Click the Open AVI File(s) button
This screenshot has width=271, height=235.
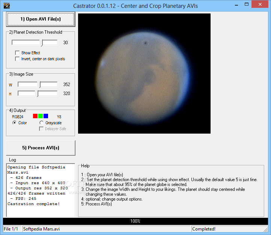coord(41,19)
